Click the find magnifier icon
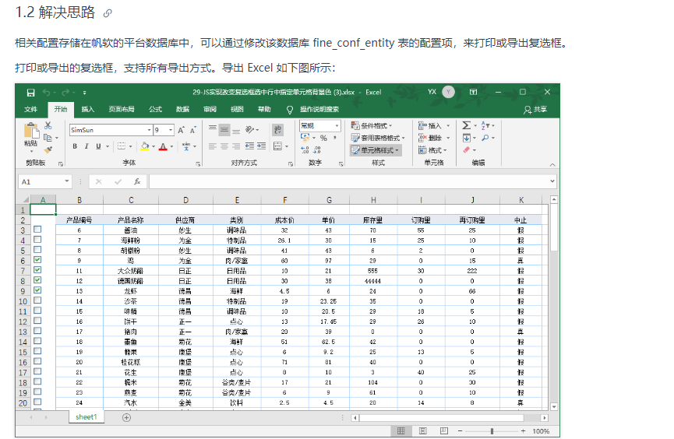The image size is (674, 439). [x=485, y=138]
